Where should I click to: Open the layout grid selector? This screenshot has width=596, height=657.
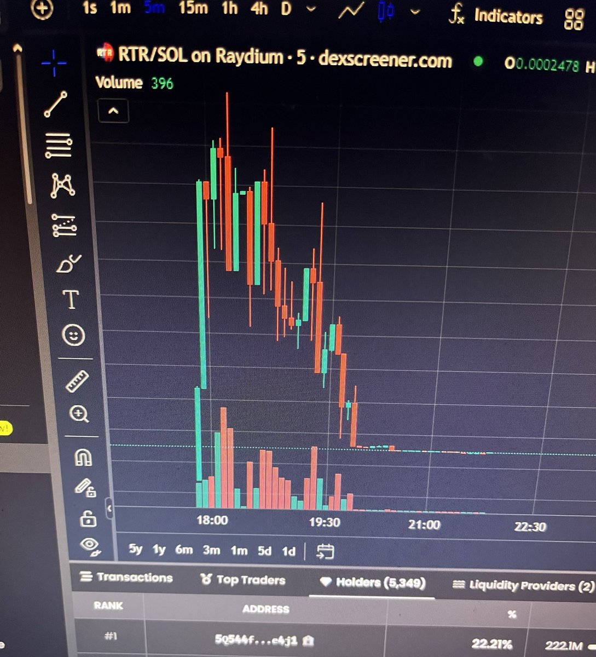click(x=574, y=19)
